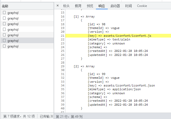Switch to the 时间 tab
Screen dimensions: 171x119
click(128, 6)
